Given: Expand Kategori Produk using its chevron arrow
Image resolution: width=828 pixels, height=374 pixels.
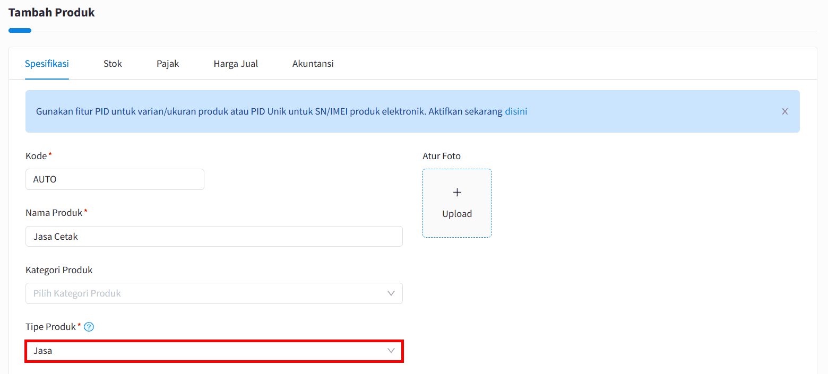Looking at the screenshot, I should (x=391, y=293).
